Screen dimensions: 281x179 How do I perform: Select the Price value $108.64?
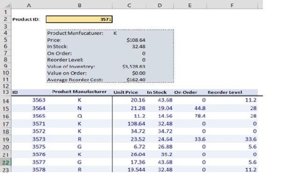(x=136, y=40)
